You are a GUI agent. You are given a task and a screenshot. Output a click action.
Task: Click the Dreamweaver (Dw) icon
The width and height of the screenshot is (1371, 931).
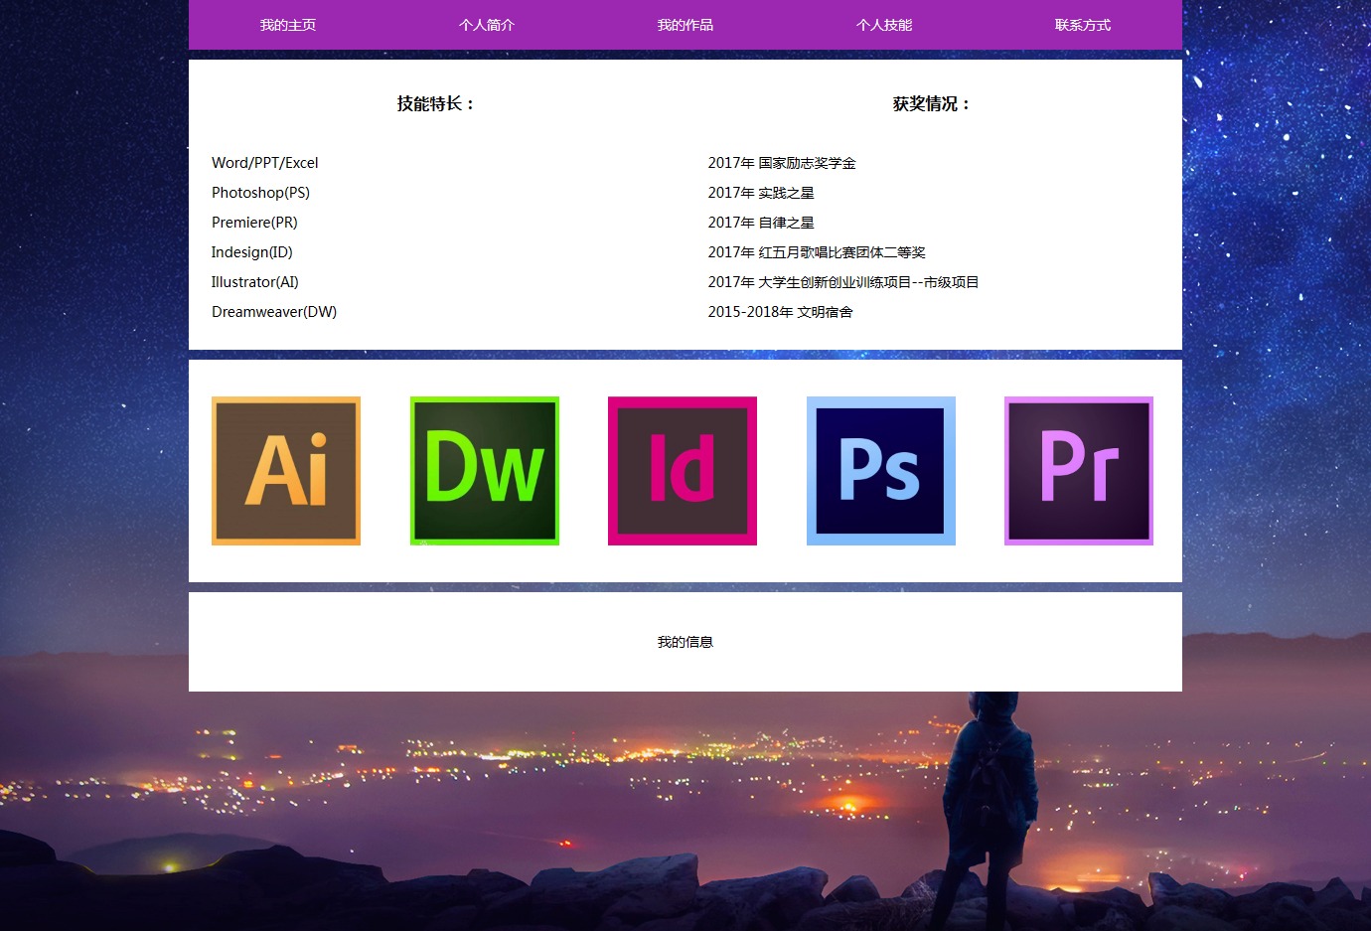click(x=485, y=471)
